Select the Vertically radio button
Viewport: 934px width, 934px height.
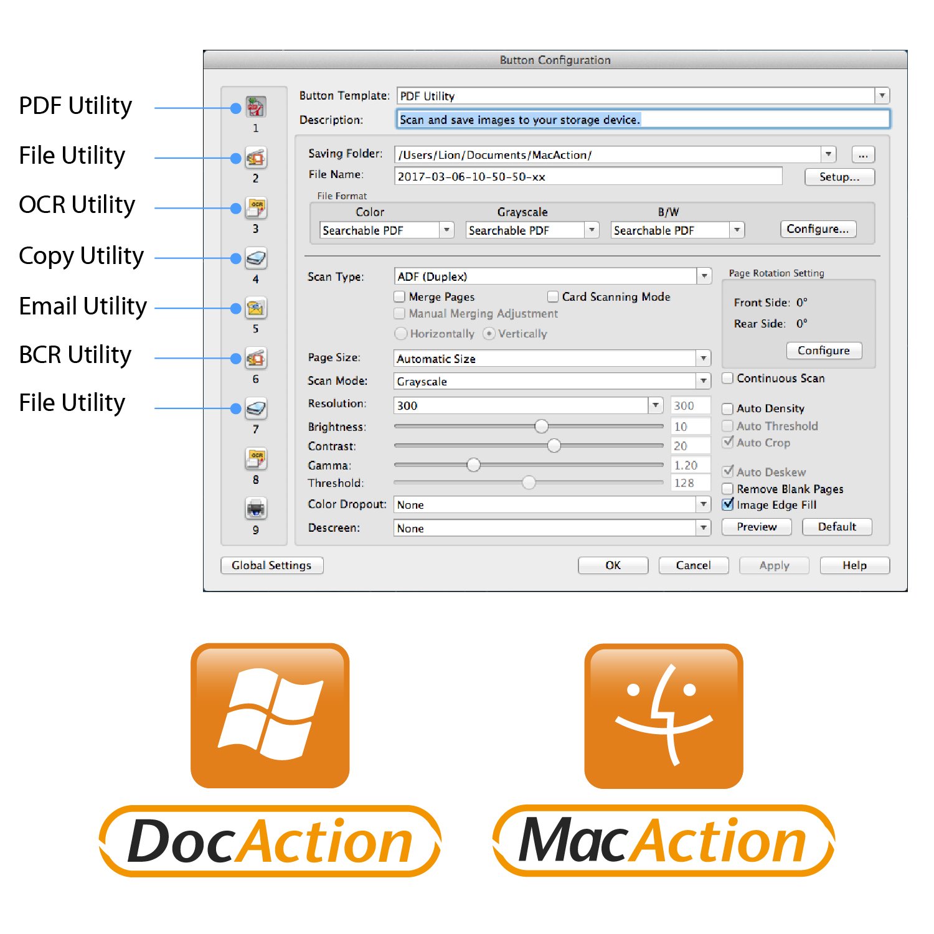point(489,334)
